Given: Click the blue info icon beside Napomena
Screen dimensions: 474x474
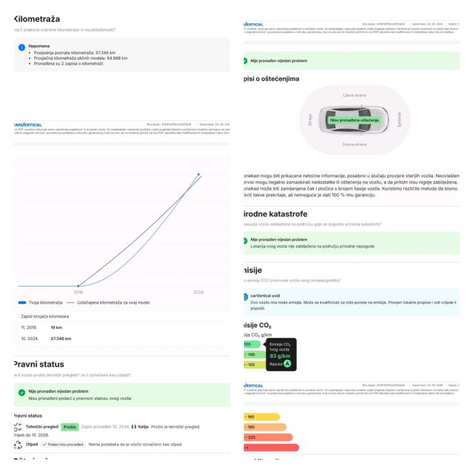Looking at the screenshot, I should (21, 47).
